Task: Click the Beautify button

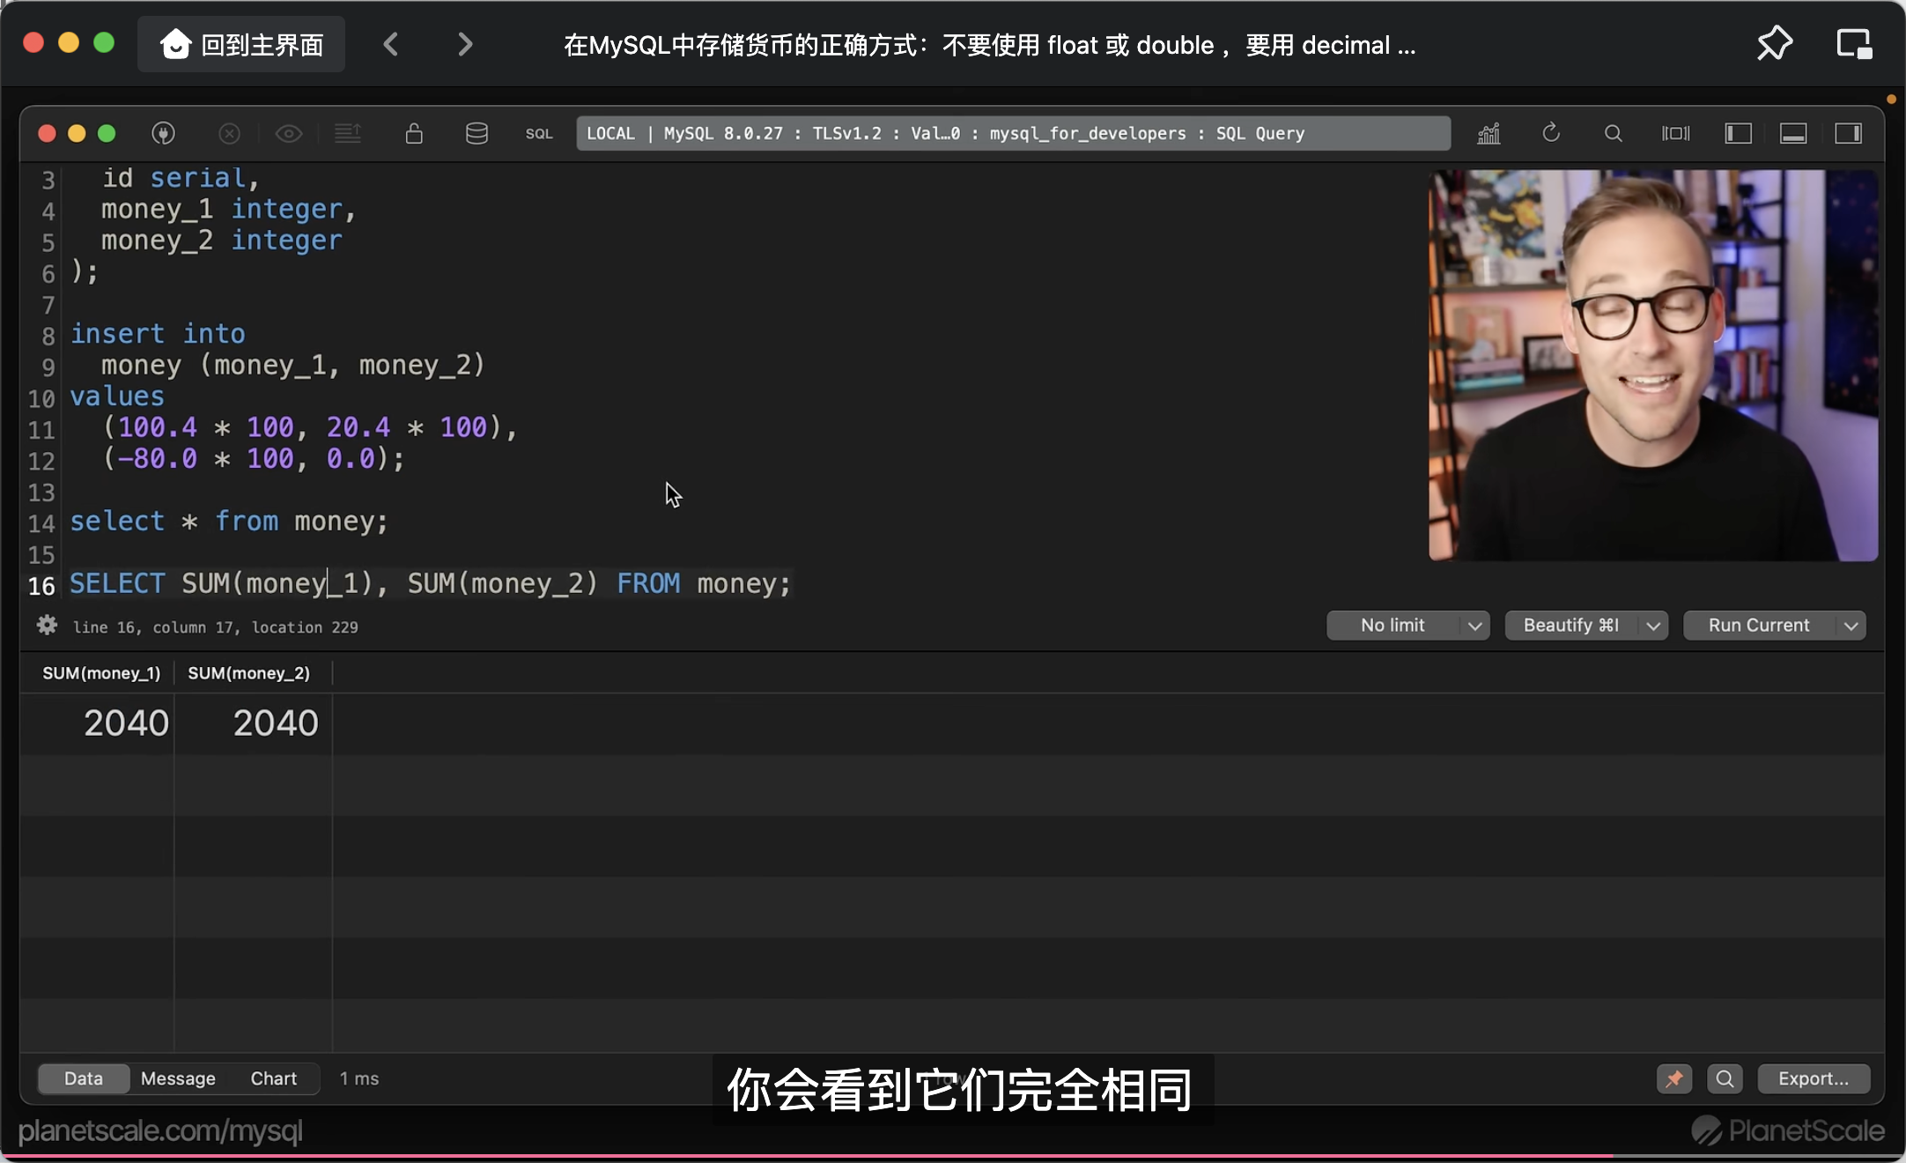Action: pyautogui.click(x=1570, y=626)
